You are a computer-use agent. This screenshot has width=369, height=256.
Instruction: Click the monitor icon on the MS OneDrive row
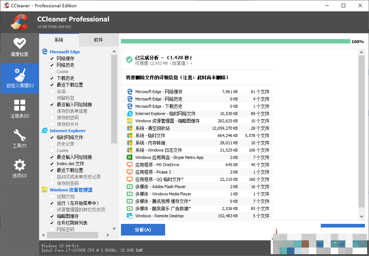click(129, 164)
